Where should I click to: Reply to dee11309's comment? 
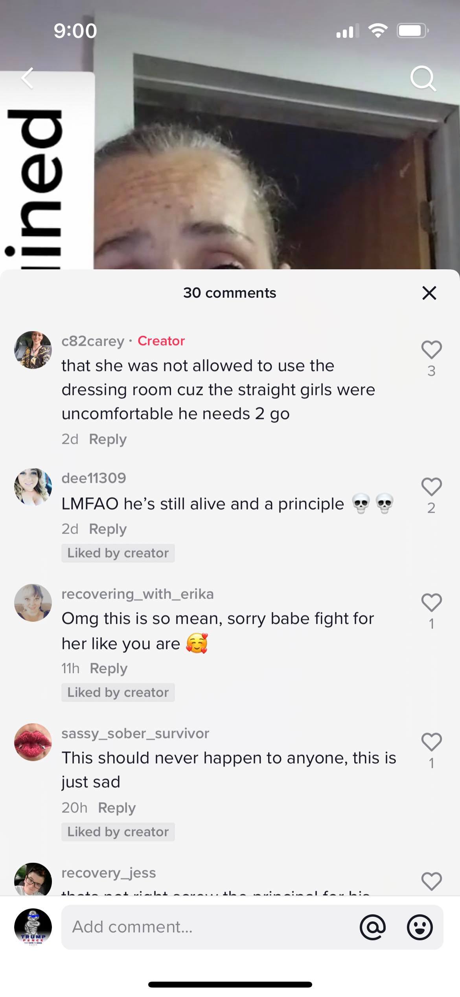108,529
